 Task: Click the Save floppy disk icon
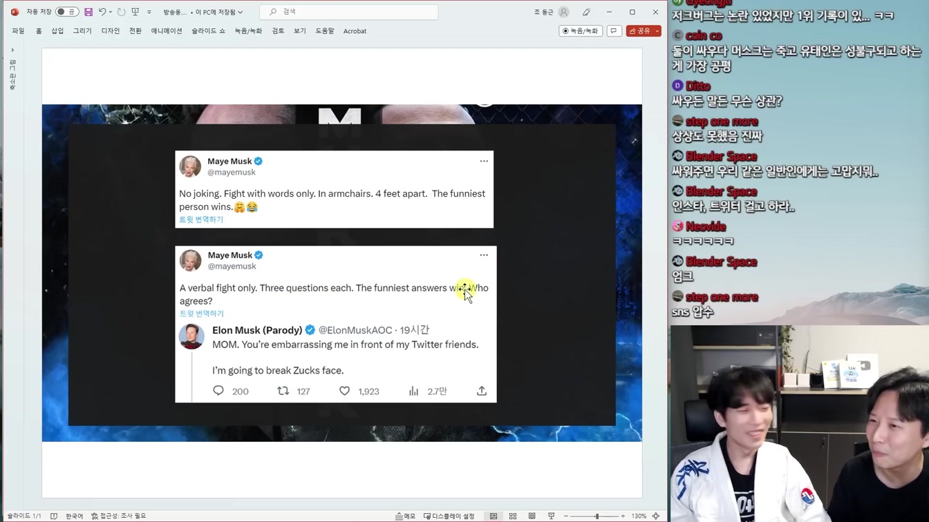88,12
